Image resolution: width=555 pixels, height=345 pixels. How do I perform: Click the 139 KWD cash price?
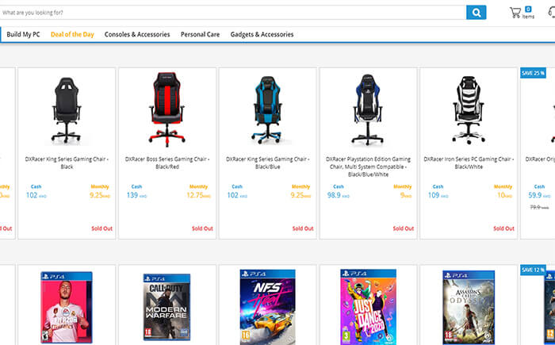tap(136, 195)
